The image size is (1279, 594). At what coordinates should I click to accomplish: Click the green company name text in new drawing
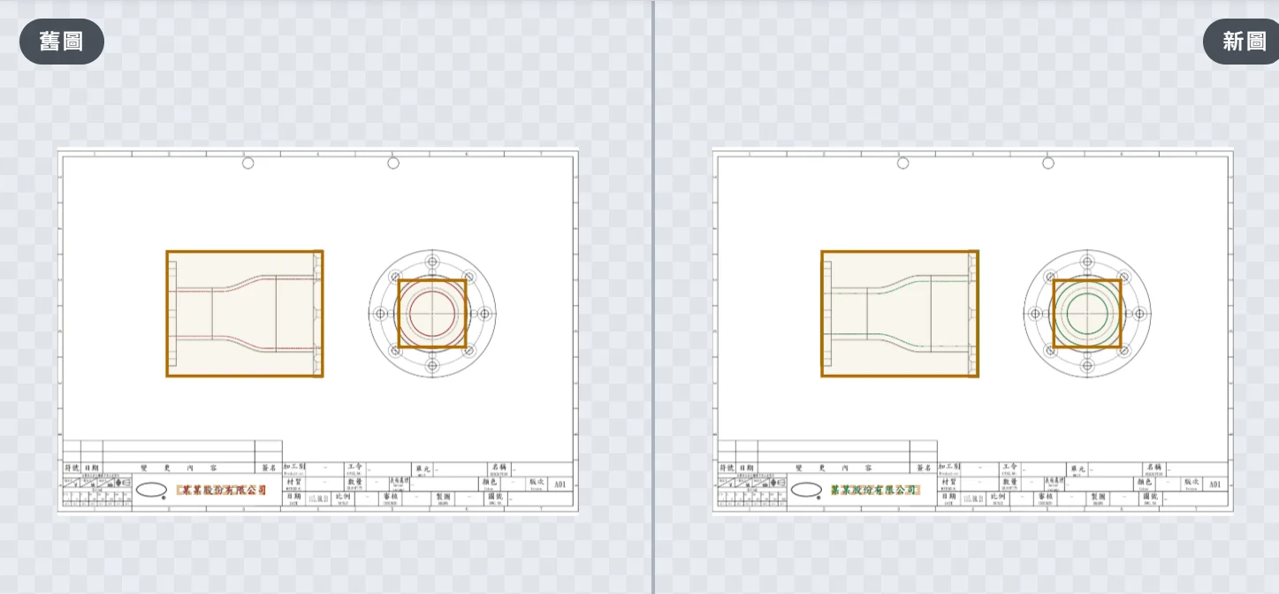[876, 490]
